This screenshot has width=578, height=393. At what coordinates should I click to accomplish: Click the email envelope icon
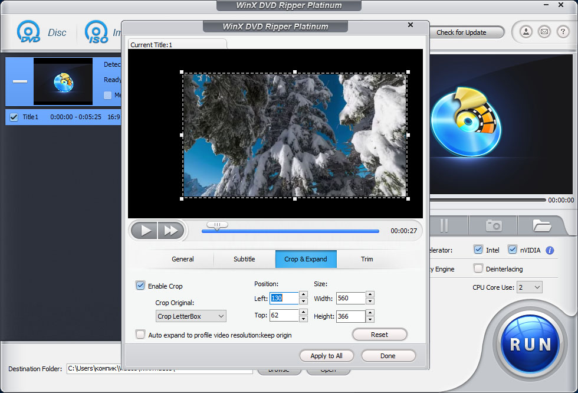(544, 32)
